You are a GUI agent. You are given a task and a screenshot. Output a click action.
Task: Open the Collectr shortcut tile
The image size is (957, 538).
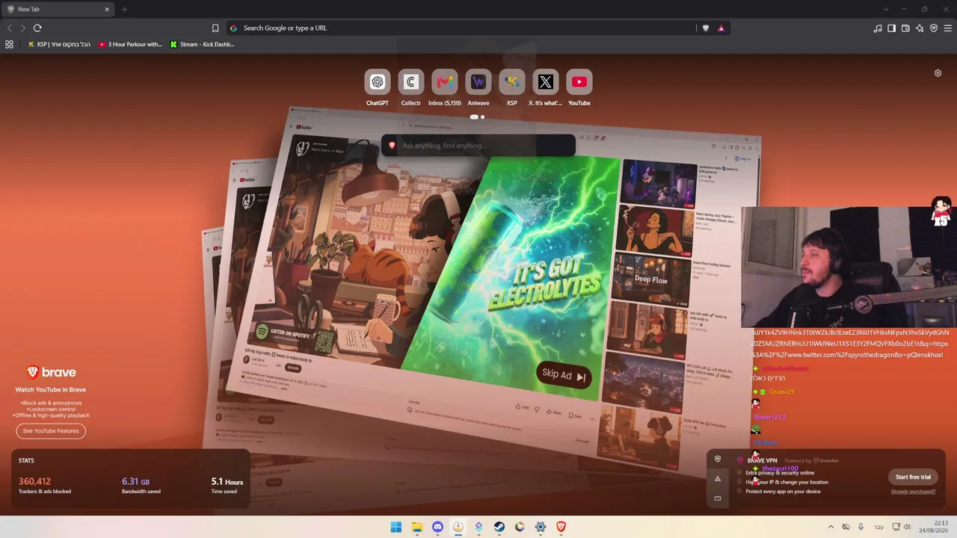(410, 82)
